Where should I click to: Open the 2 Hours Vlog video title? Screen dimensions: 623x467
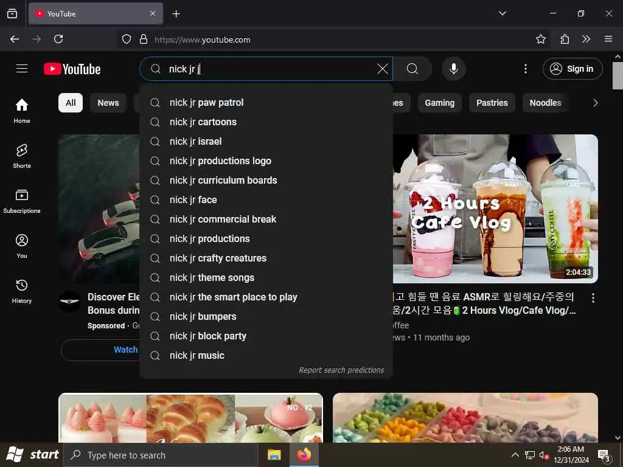tap(484, 303)
